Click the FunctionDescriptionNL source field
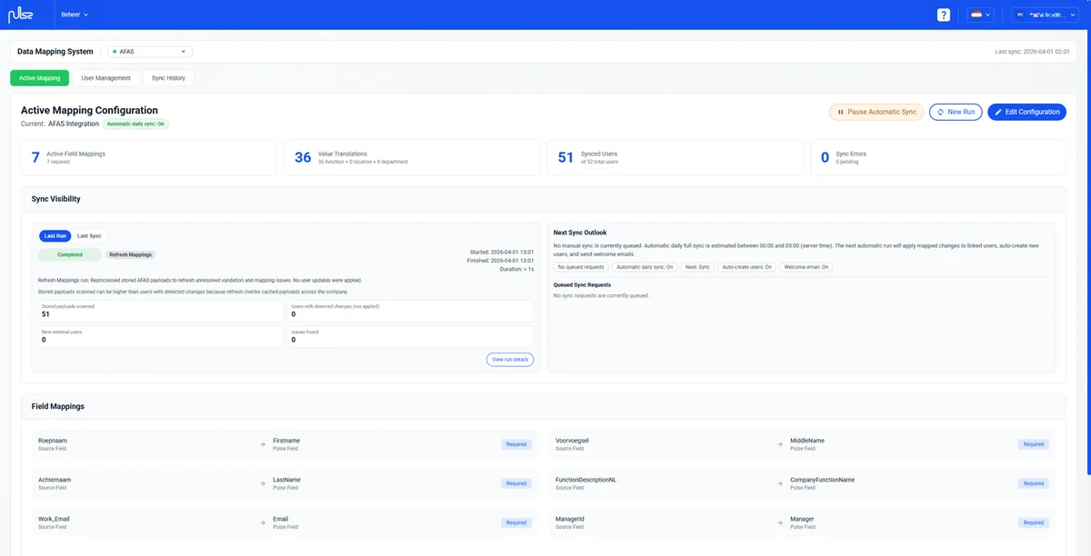 (586, 483)
